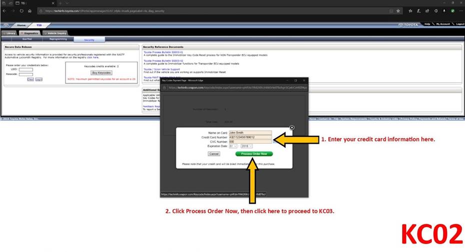
Task: Open Toyota Process Bulletin SS003-01 link
Action: click(163, 52)
